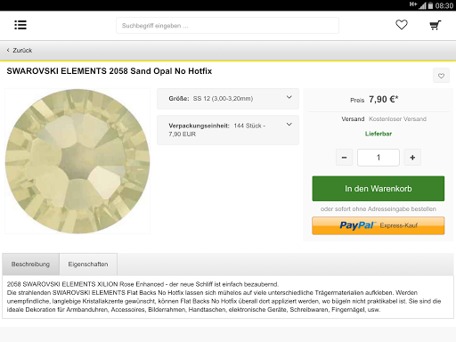The width and height of the screenshot is (456, 342).
Task: Click the Kostenloser Versand shipping link
Action: (397, 119)
